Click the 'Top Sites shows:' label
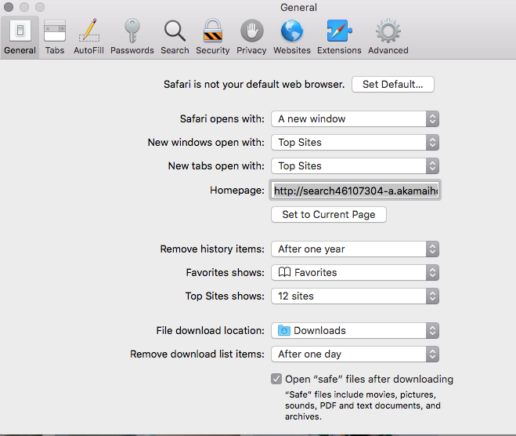The image size is (516, 436). point(225,296)
